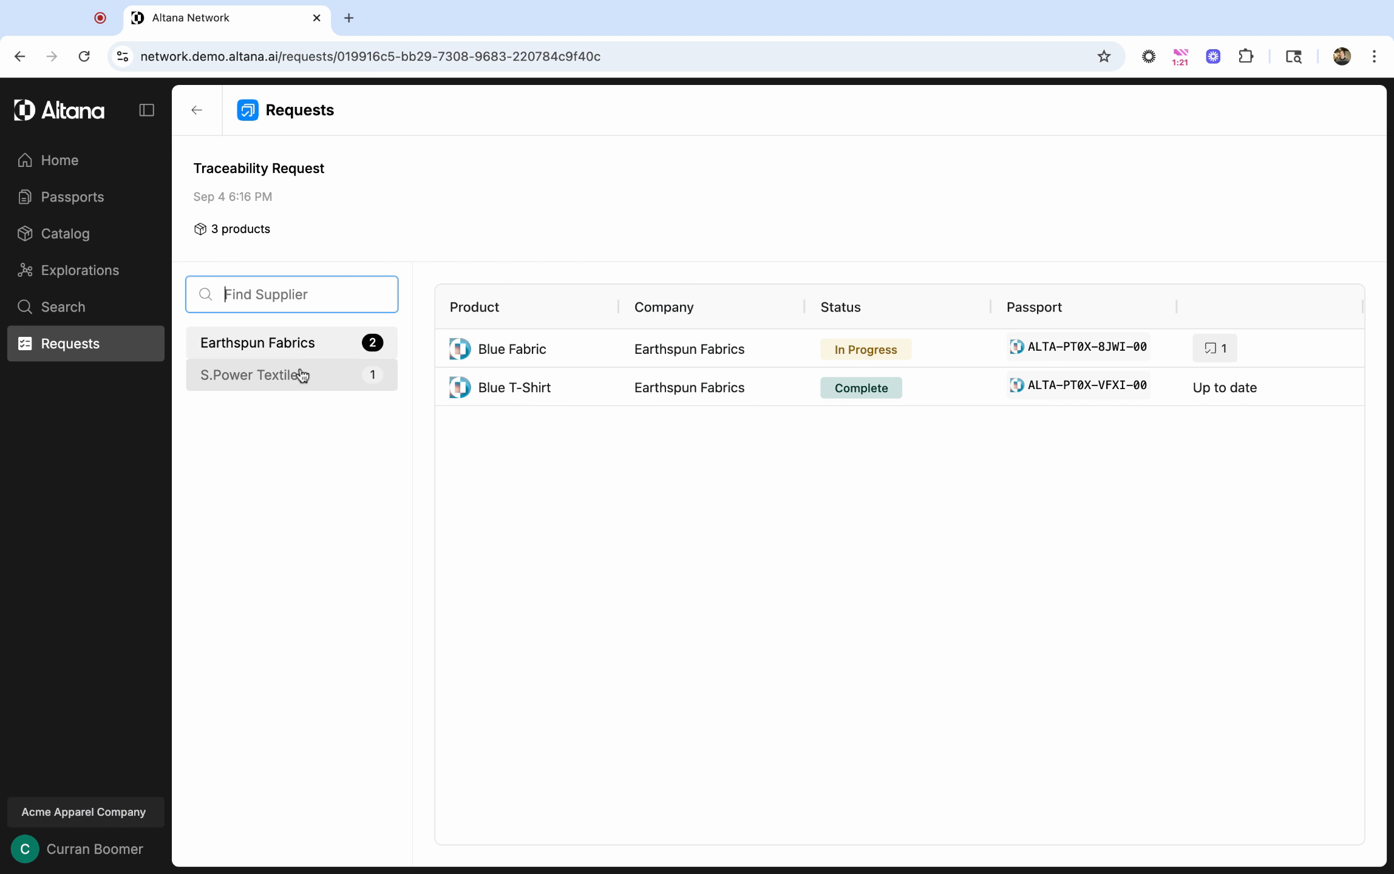Open Chrome three-dot menu
The width and height of the screenshot is (1394, 874).
pyautogui.click(x=1374, y=56)
